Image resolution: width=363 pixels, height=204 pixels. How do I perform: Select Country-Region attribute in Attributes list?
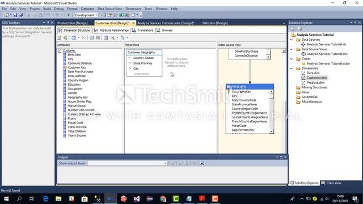[x=78, y=80]
